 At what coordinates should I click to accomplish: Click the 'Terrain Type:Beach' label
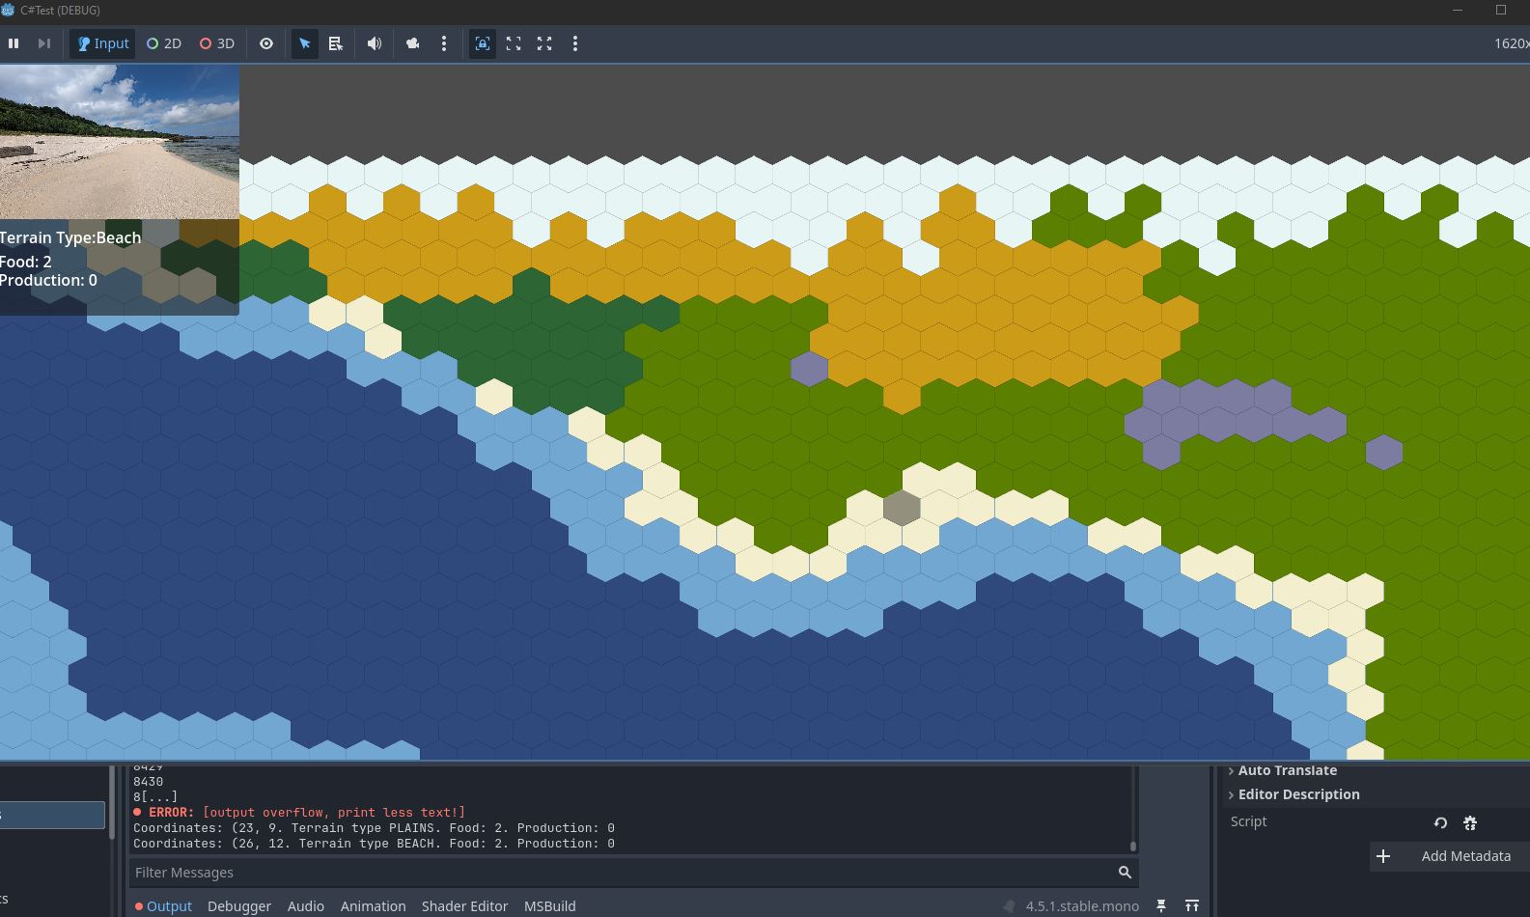[70, 237]
